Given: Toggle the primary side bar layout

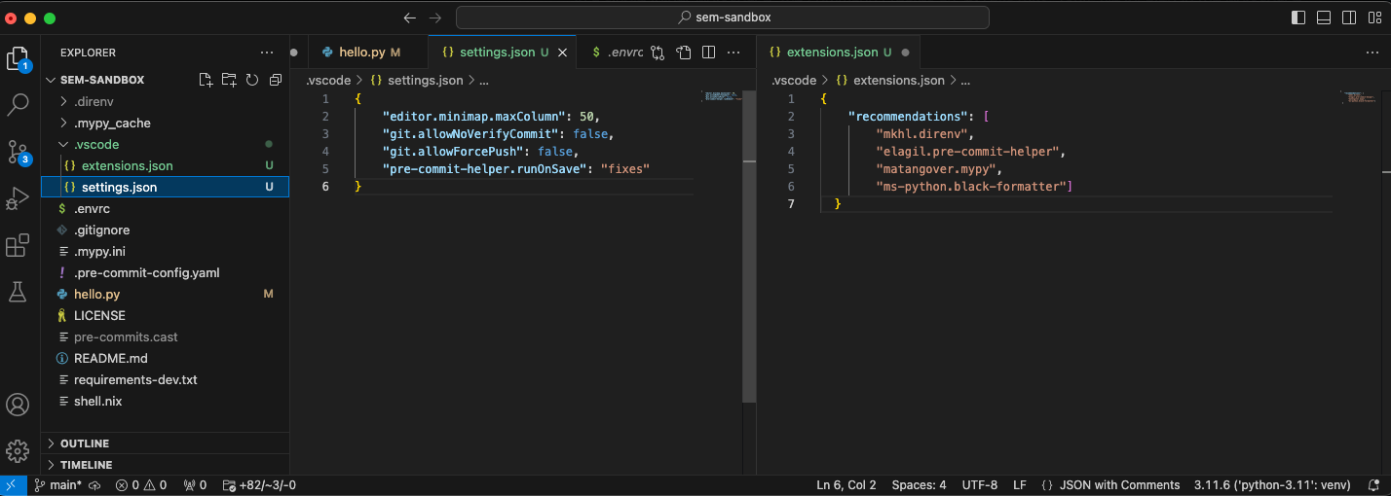Looking at the screenshot, I should coord(1298,18).
